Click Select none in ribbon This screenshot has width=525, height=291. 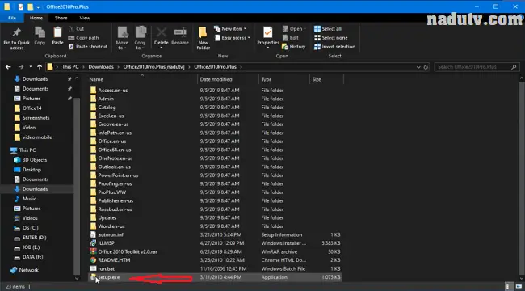331,38
